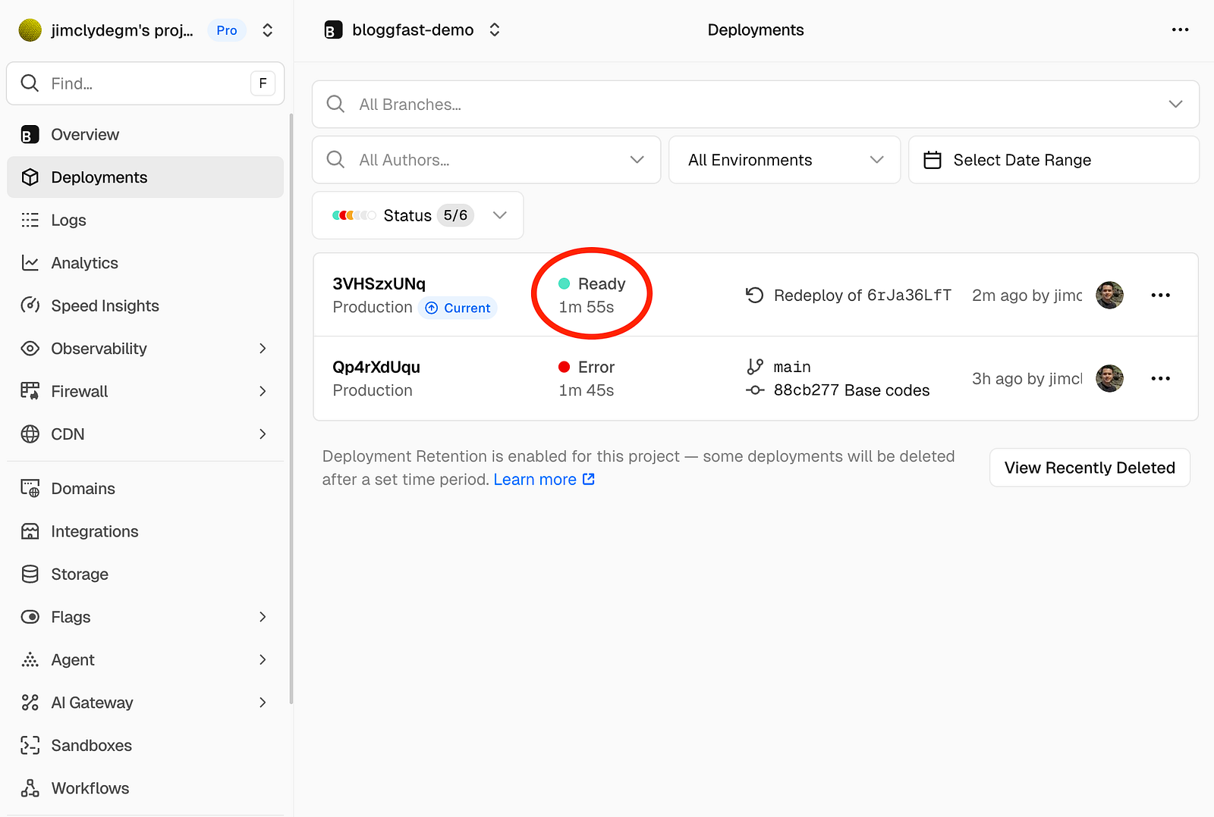Click the Current badge on production deployment
1214x817 pixels.
[458, 308]
